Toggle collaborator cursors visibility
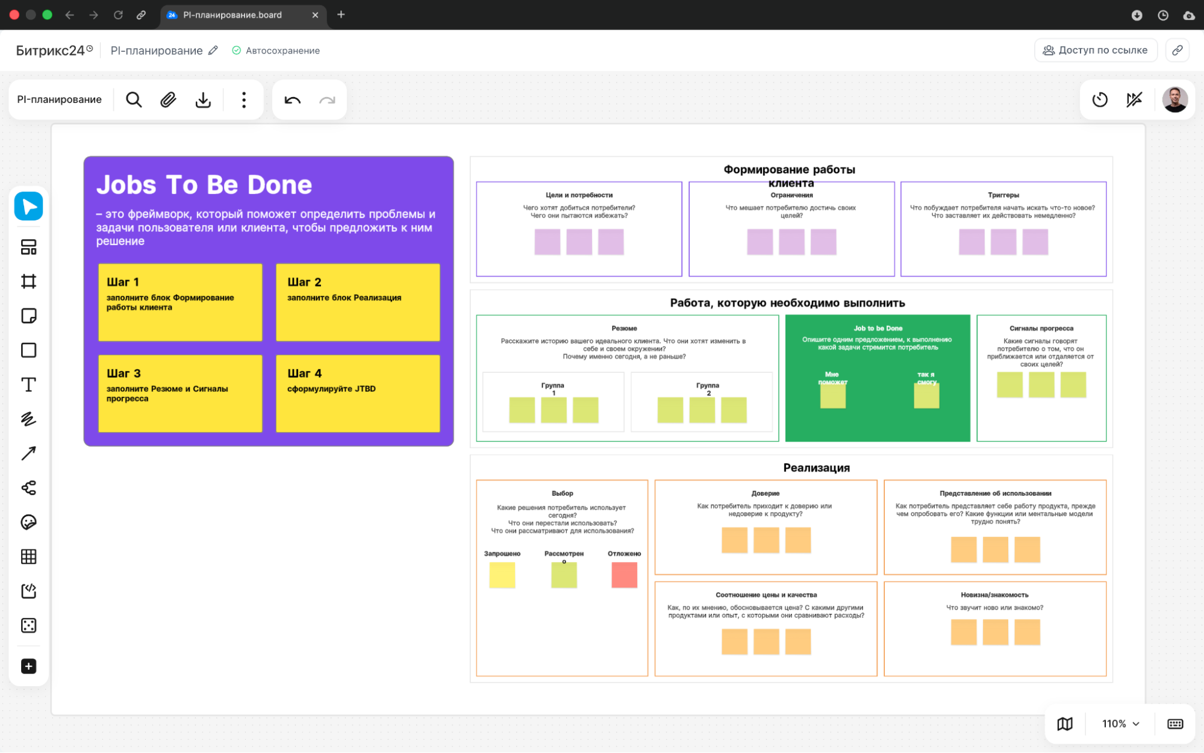 point(1134,99)
